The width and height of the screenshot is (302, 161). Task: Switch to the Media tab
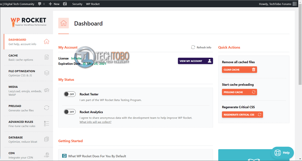(28, 91)
